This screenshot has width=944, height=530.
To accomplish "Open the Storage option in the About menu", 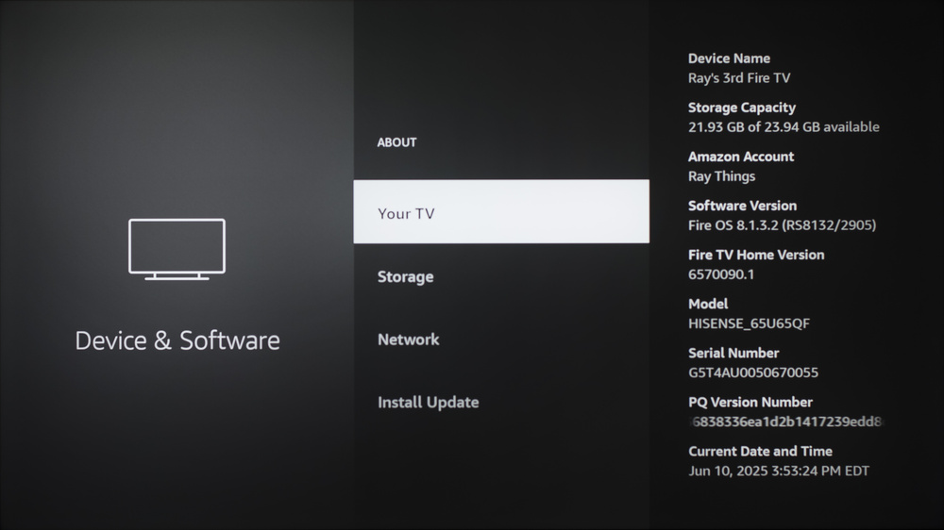I will click(406, 276).
